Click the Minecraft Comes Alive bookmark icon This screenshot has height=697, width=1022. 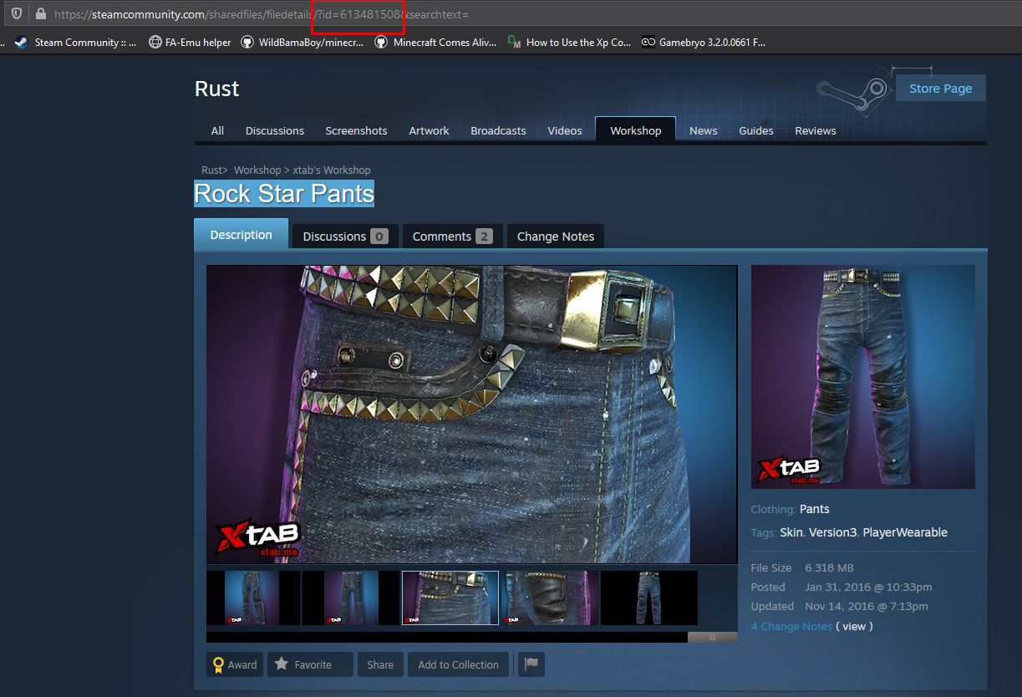pos(382,42)
